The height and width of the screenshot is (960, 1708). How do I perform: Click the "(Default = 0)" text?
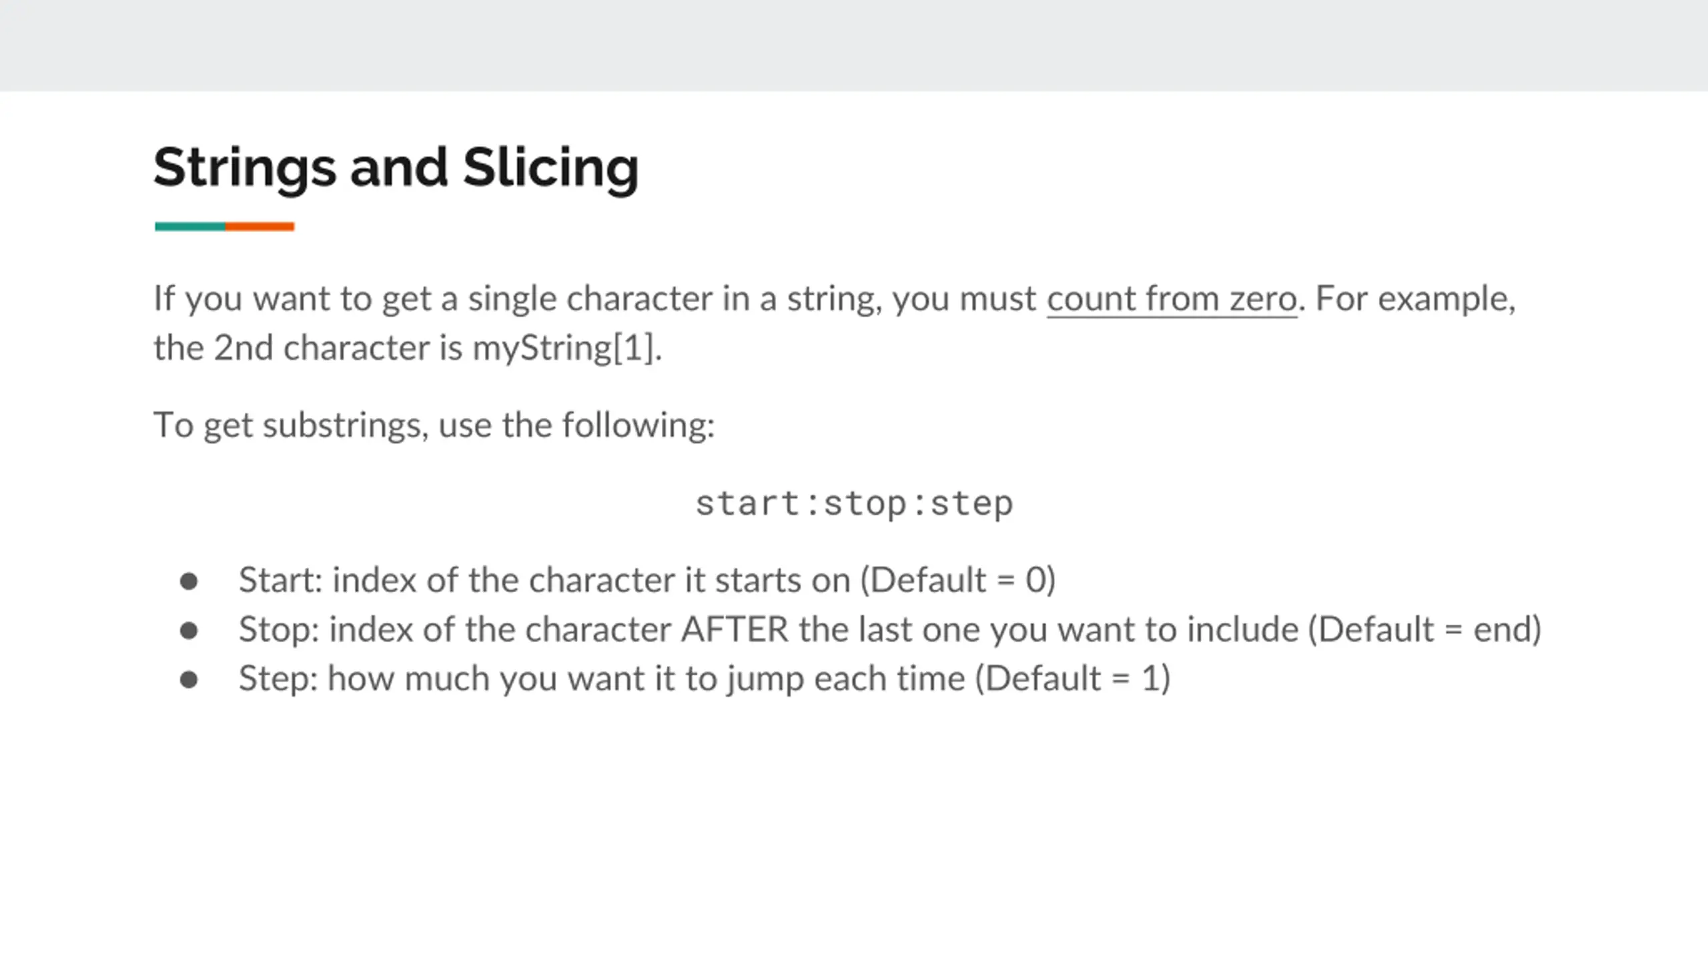(x=957, y=580)
